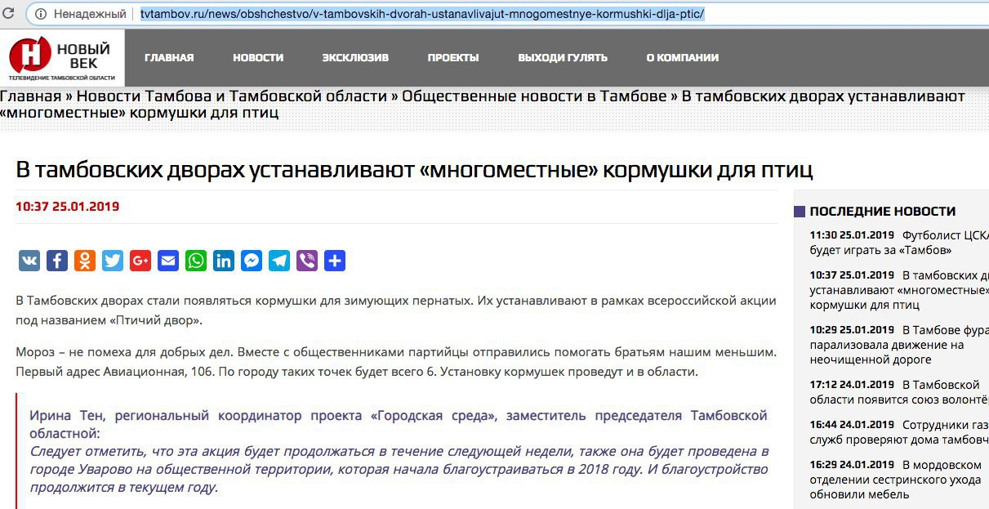Open the Новости menu item

tap(258, 58)
